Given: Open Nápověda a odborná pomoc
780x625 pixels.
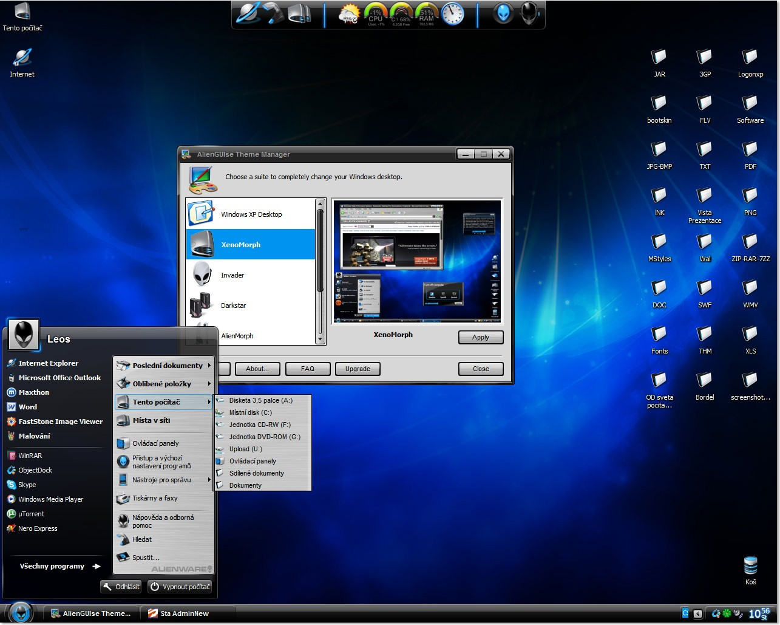Looking at the screenshot, I should [x=164, y=521].
